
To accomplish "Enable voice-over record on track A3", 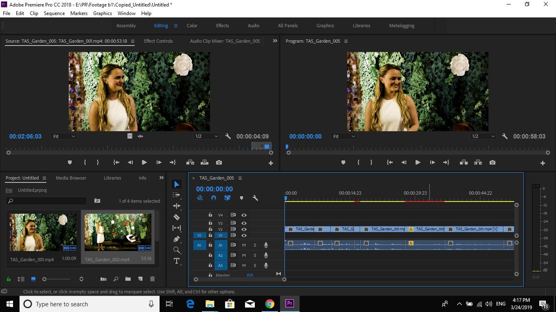I will pos(266,265).
